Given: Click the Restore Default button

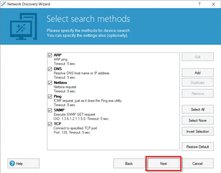Looking at the screenshot, I should tap(197, 147).
